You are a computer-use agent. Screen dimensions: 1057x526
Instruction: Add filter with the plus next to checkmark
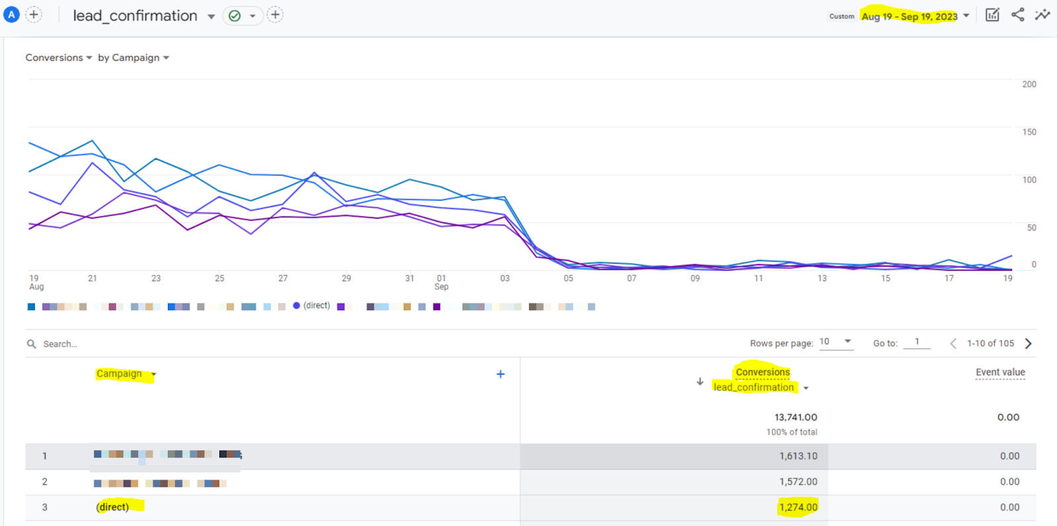(275, 15)
